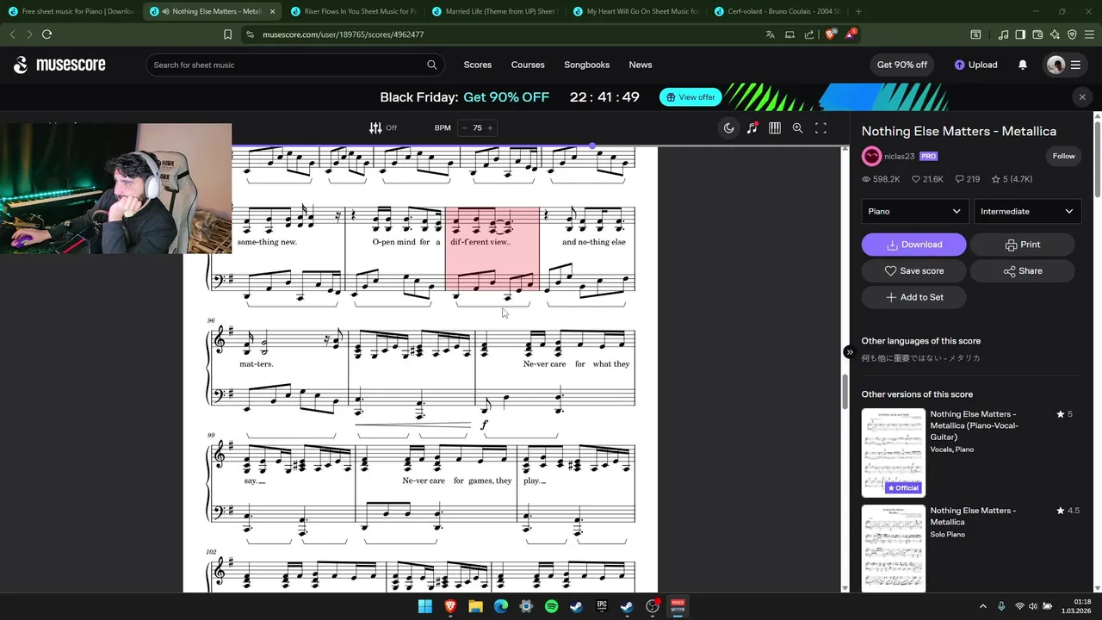This screenshot has width=1102, height=620.
Task: Open the Brave Wallet icon
Action: (x=1037, y=34)
